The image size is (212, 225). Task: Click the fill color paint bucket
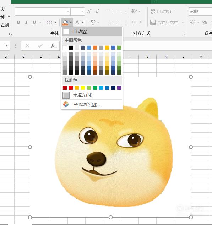pyautogui.click(x=65, y=22)
